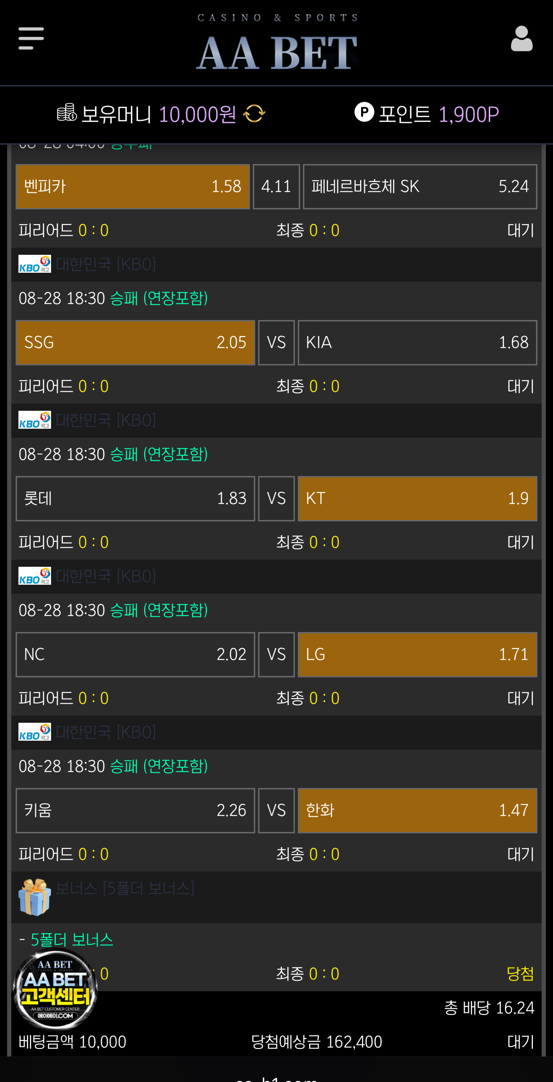This screenshot has height=1082, width=553.
Task: Click the KBO league logo above SSG match
Action: pyautogui.click(x=35, y=264)
